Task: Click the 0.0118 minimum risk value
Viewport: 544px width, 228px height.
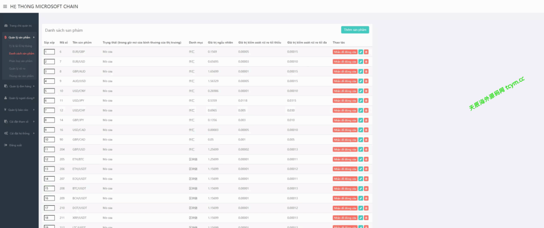Action: point(242,101)
